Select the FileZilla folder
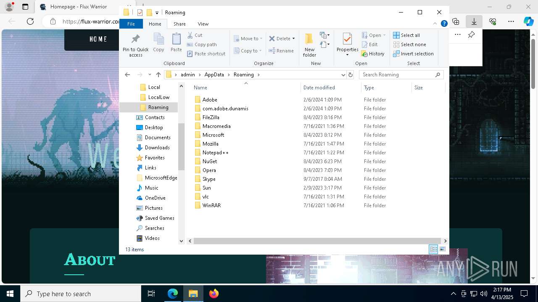 point(211,117)
